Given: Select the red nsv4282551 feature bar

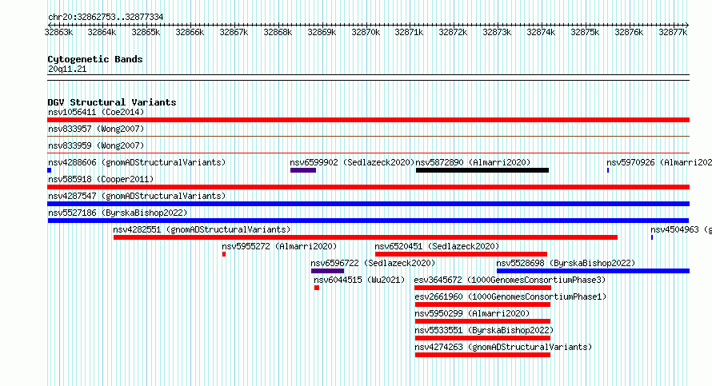Looking at the screenshot, I should click(x=366, y=237).
